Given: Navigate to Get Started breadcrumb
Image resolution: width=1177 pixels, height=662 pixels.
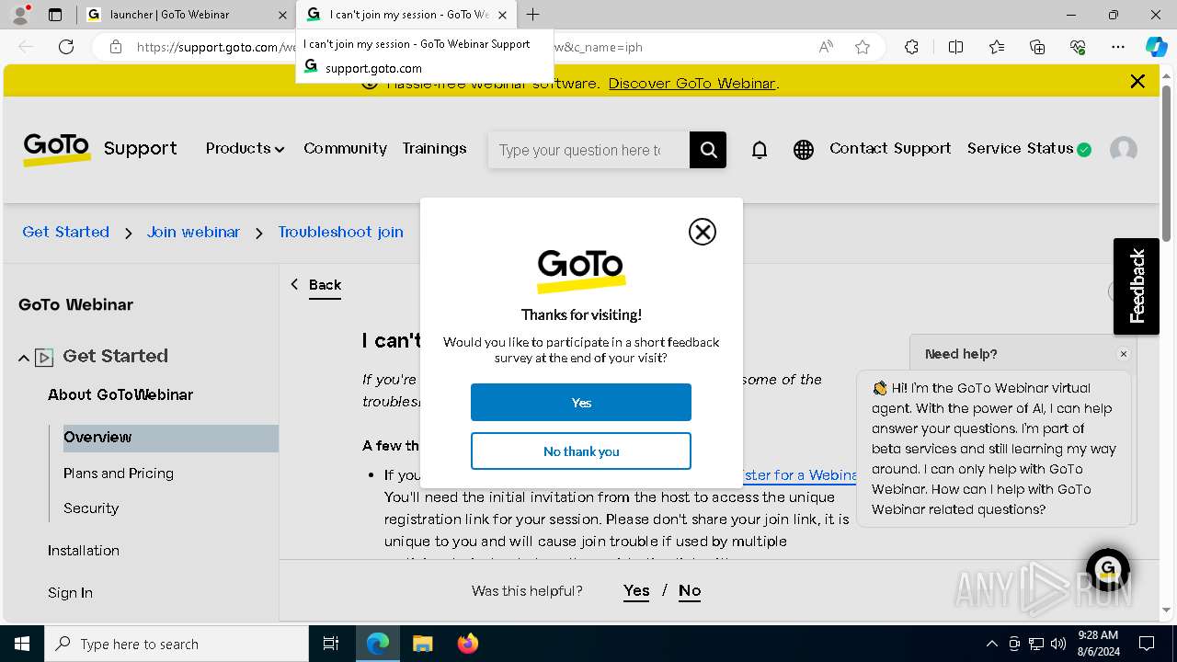Looking at the screenshot, I should (x=65, y=232).
